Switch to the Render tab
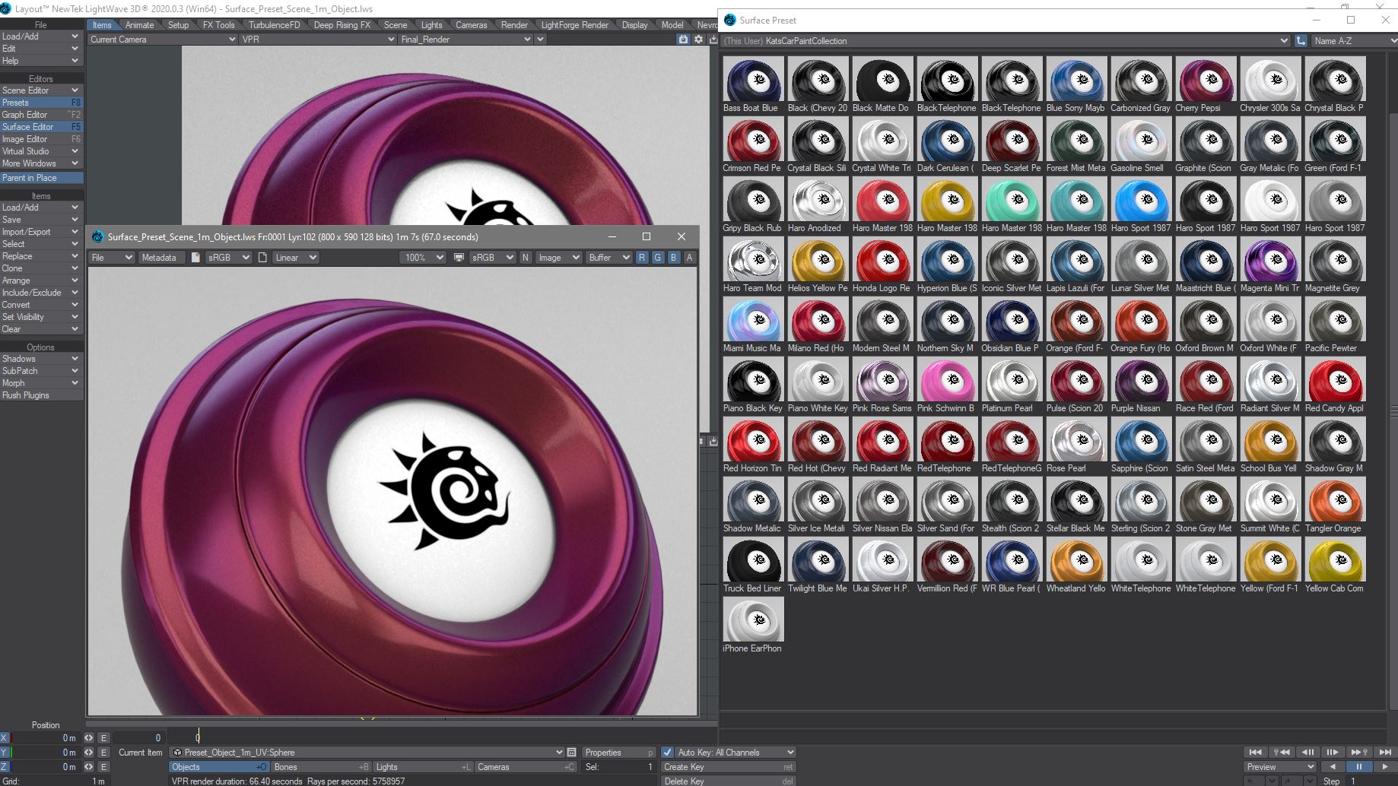This screenshot has height=786, width=1398. pyautogui.click(x=514, y=25)
